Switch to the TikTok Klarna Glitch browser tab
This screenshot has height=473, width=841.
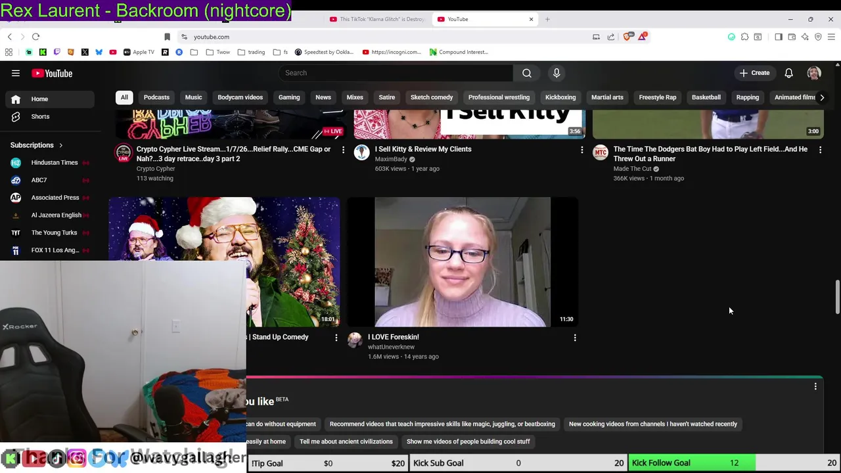tap(378, 19)
